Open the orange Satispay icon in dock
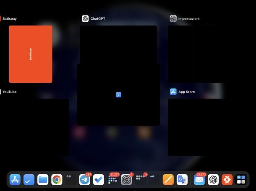The height and width of the screenshot is (191, 256). click(227, 180)
